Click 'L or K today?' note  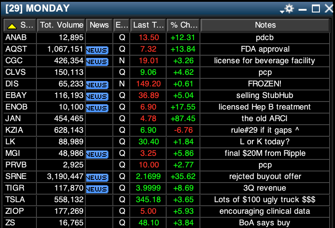point(265,142)
